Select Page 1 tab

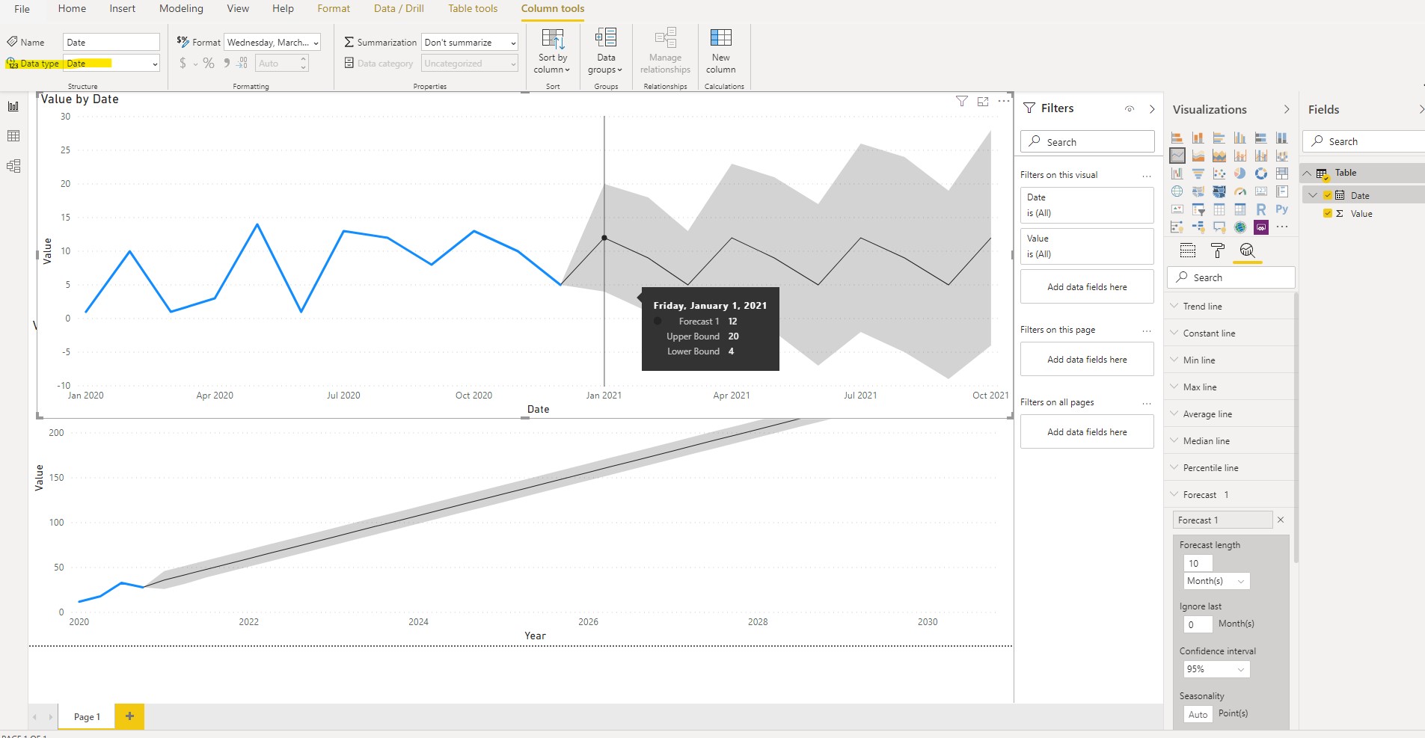point(87,716)
